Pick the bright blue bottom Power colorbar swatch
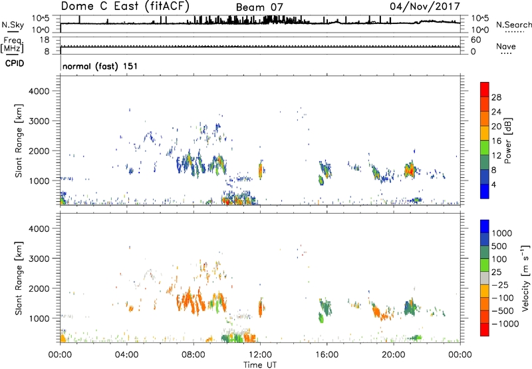 (x=485, y=191)
